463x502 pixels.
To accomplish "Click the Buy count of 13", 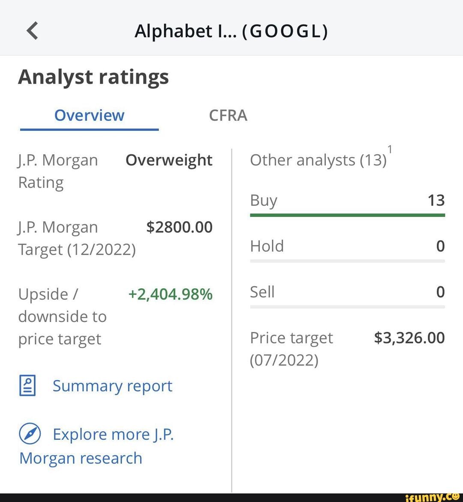I will [436, 200].
